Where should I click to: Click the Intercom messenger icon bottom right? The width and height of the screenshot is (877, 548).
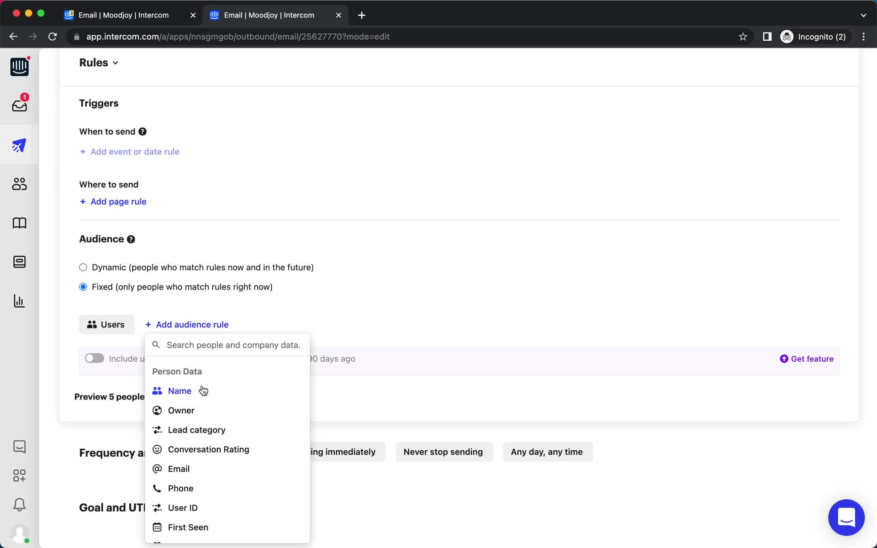tap(846, 517)
